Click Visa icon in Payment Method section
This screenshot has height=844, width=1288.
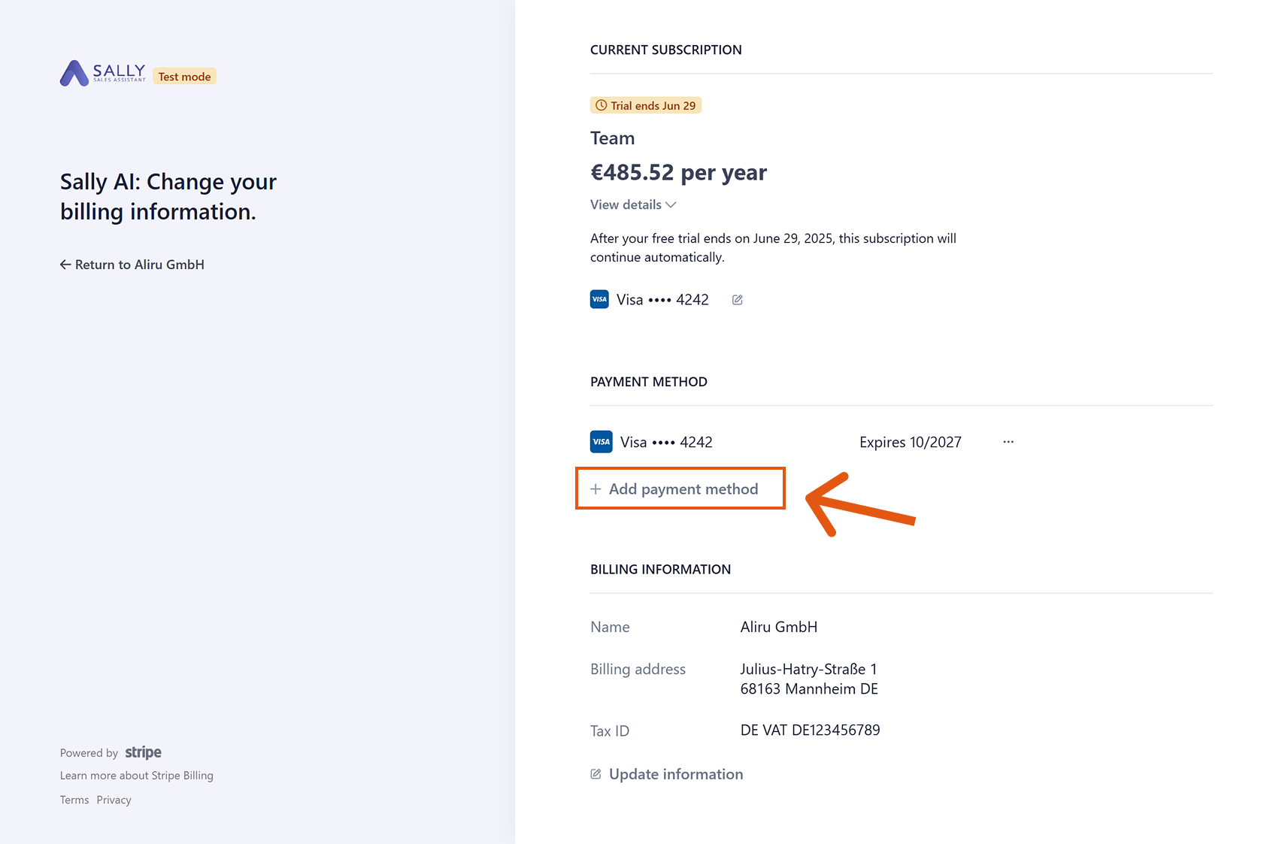[602, 442]
